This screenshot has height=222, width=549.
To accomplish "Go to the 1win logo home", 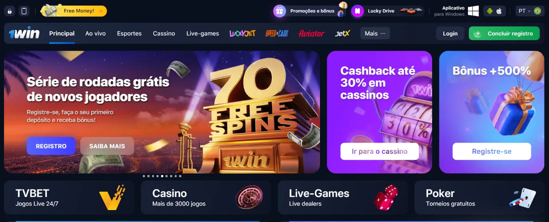I will [x=24, y=33].
